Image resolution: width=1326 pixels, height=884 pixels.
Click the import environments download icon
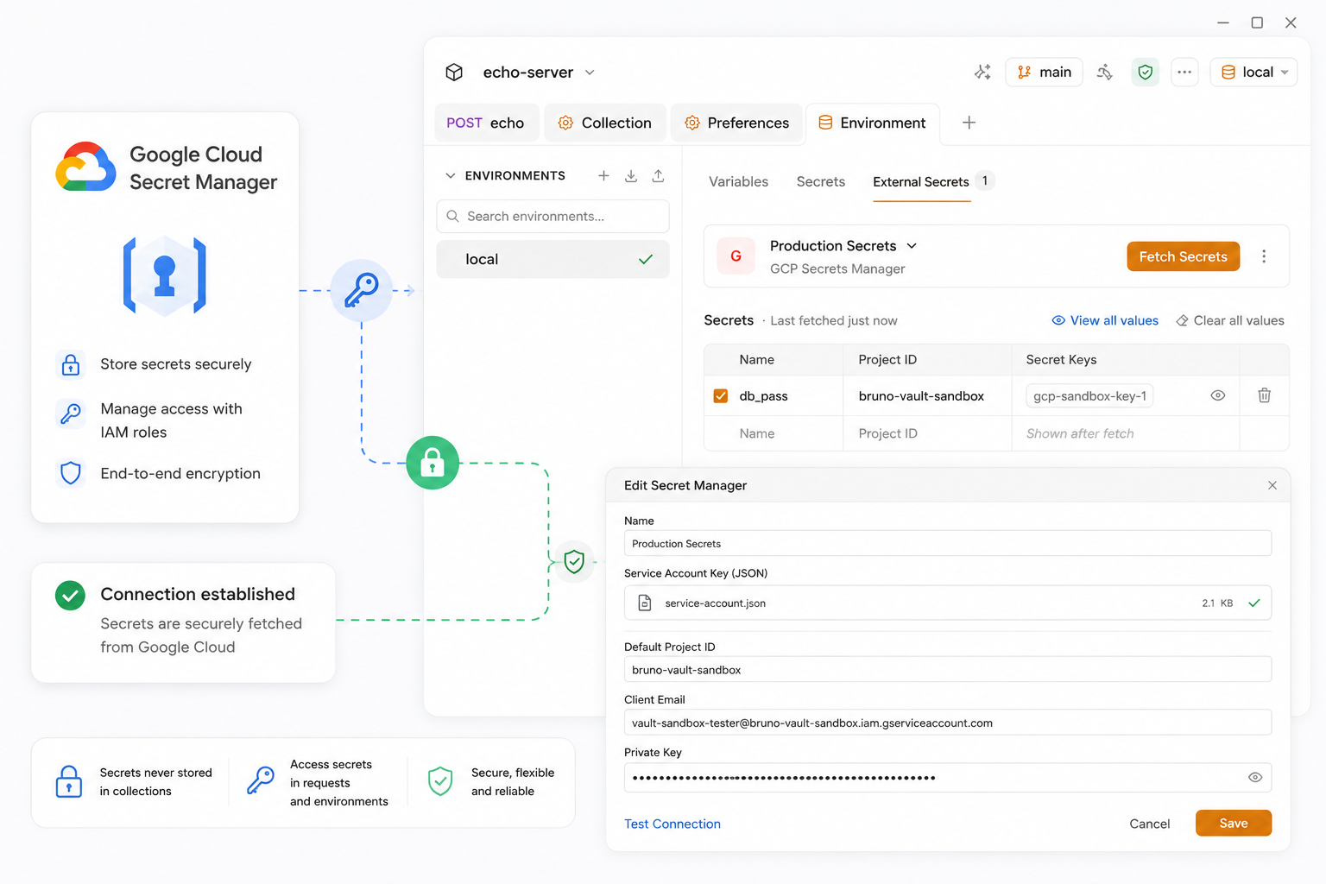pyautogui.click(x=631, y=176)
